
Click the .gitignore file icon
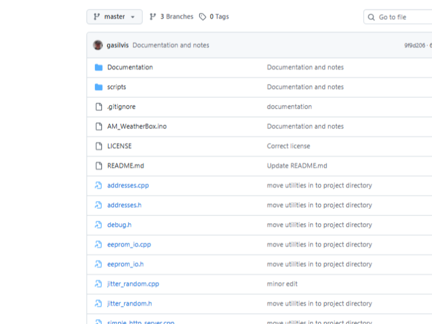coord(98,107)
